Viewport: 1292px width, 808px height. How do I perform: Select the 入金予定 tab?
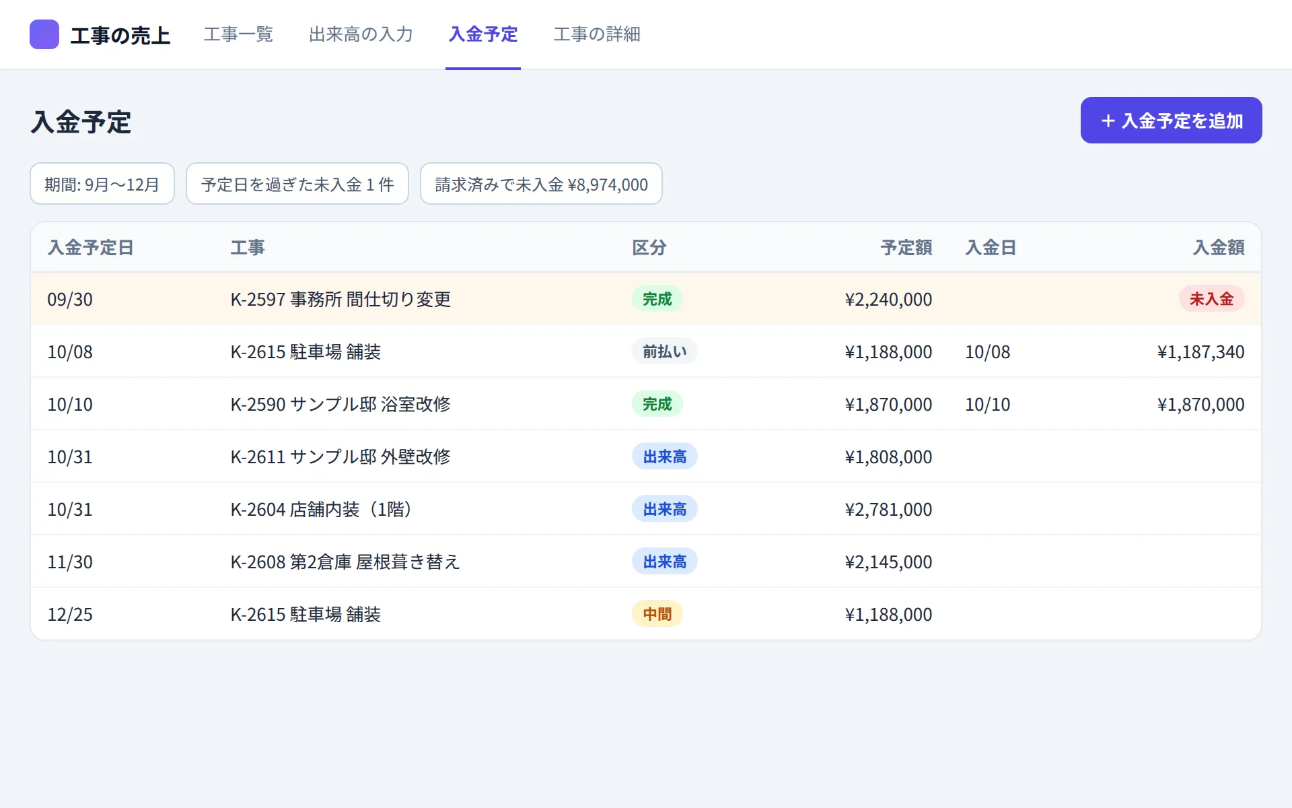(483, 34)
